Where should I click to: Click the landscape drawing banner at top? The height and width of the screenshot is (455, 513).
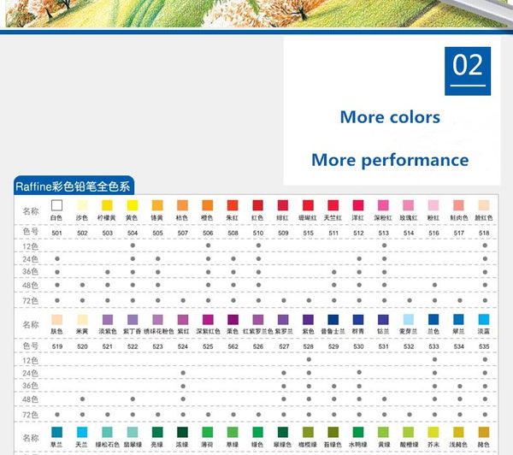(x=256, y=13)
